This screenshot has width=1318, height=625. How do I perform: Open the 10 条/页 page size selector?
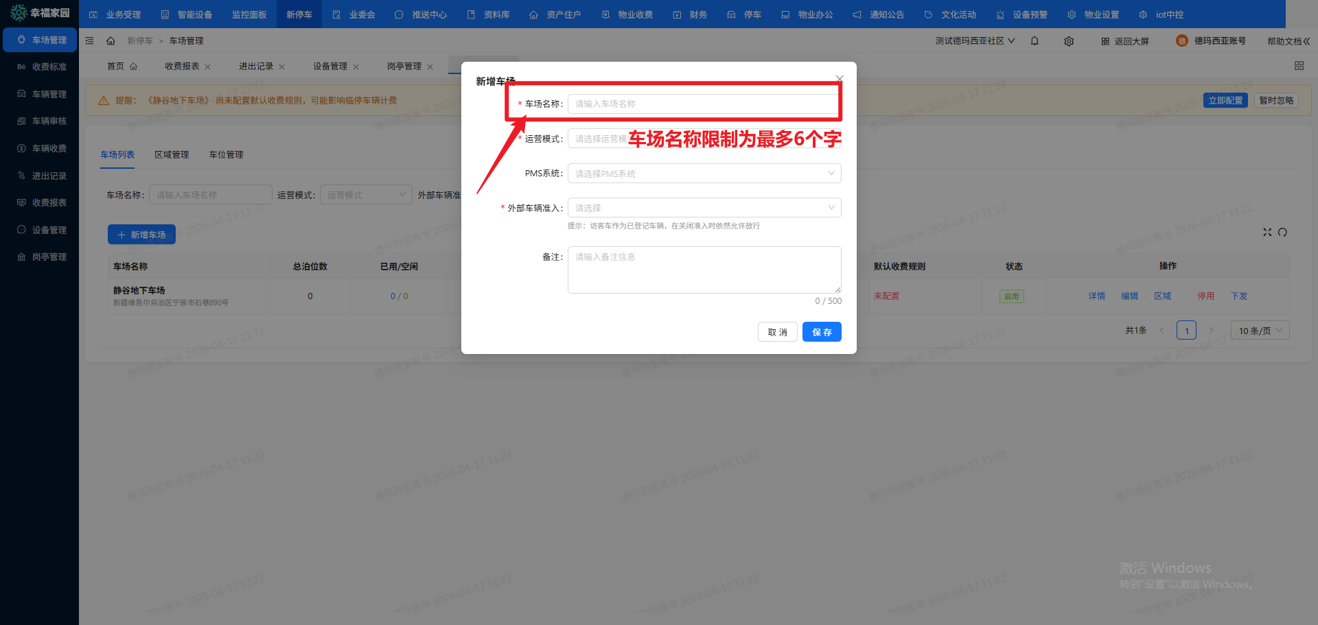click(1260, 331)
